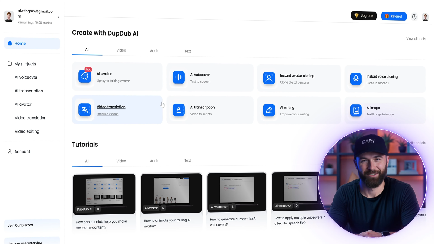Click 'Video to scripts' subtitle text
434x244 pixels.
(201, 114)
